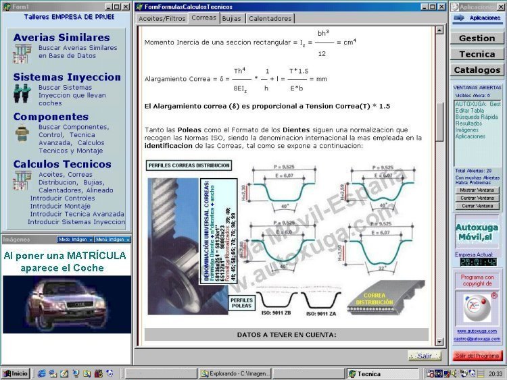Switch to the Calentadores tab

(x=270, y=18)
